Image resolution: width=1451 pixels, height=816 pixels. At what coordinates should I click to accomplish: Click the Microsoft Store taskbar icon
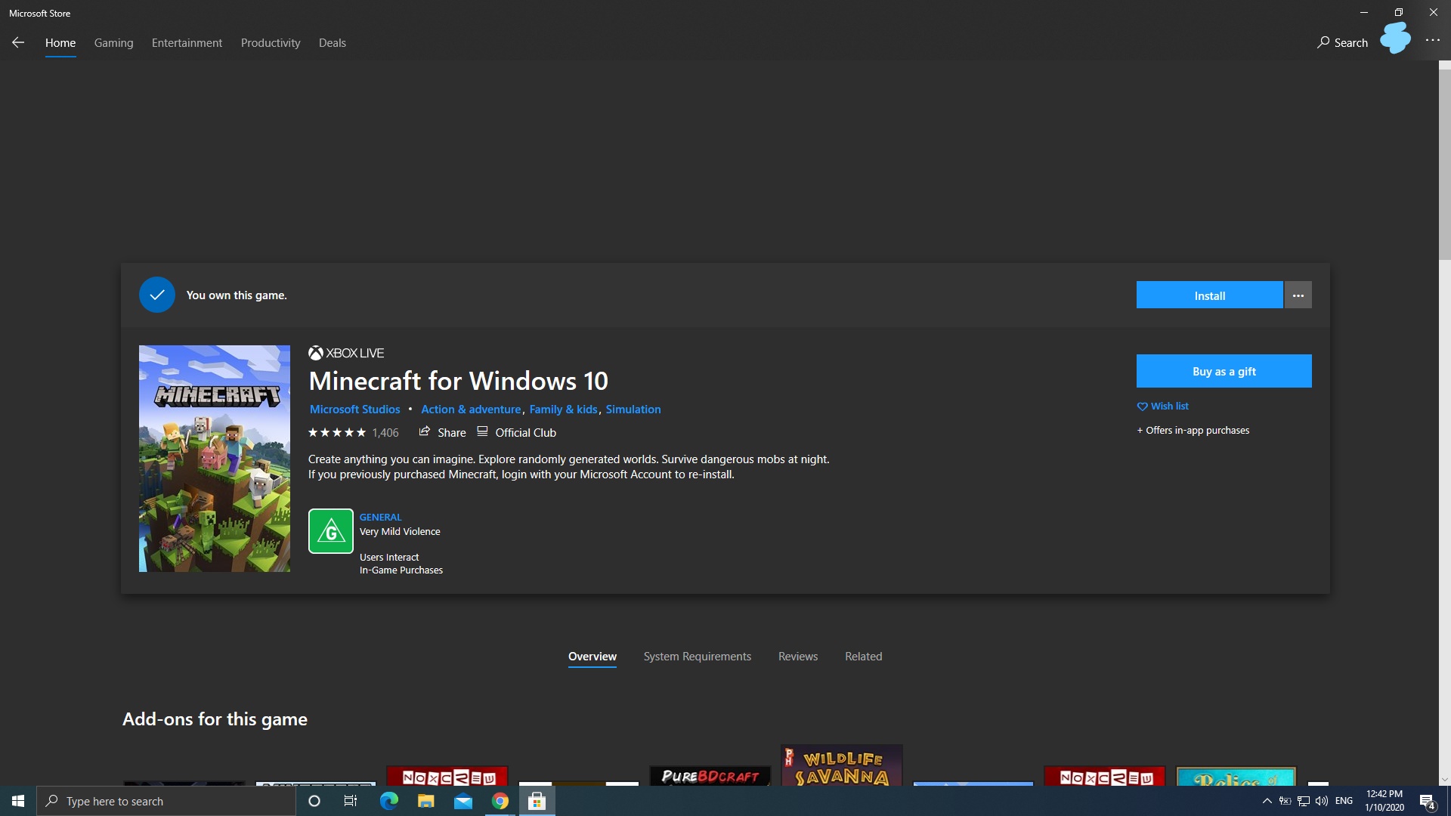pos(537,801)
